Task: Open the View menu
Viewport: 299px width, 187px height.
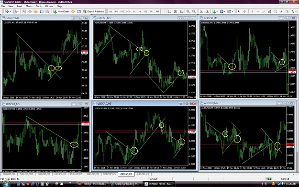Action: click(x=11, y=6)
